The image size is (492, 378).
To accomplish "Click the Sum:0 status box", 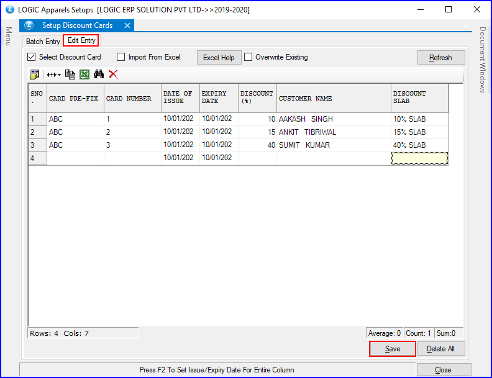I will (449, 333).
